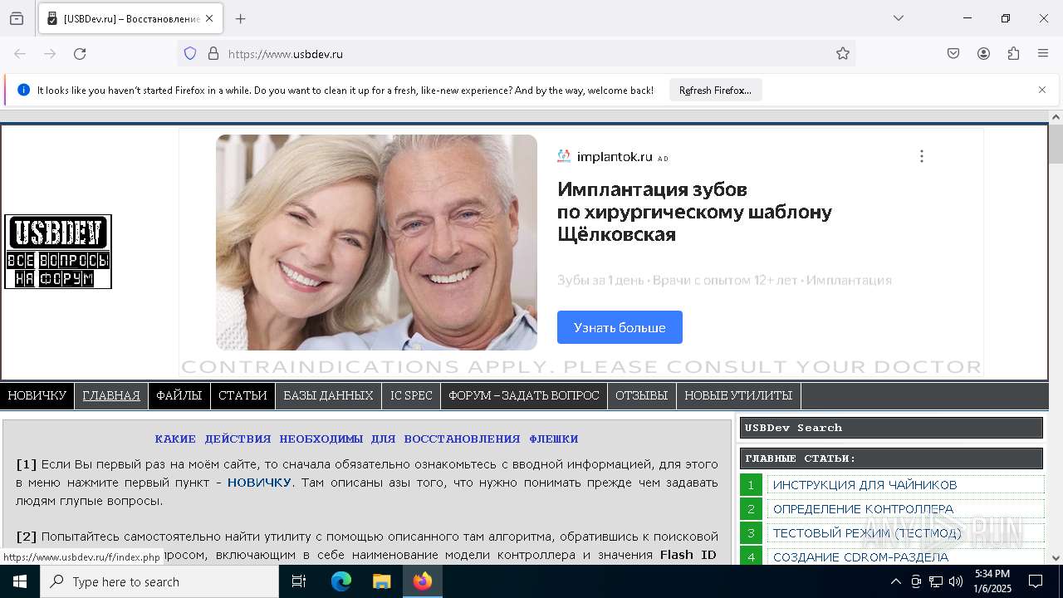Click scrollbar down arrow
Screen dimensions: 1063x598
(1056, 557)
